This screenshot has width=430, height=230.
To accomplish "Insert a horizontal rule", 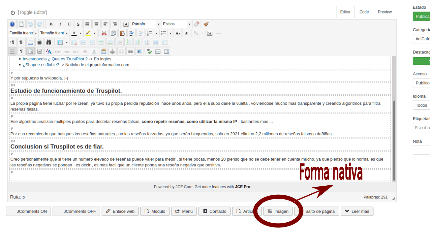I will click(x=219, y=33).
